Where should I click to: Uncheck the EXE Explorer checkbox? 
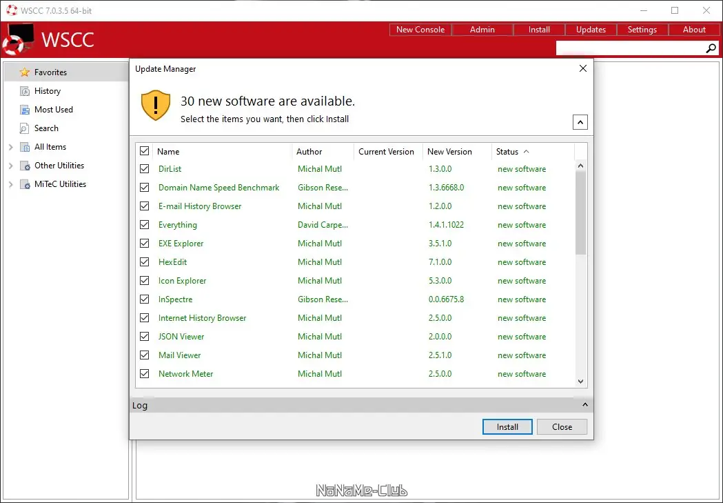coord(144,243)
